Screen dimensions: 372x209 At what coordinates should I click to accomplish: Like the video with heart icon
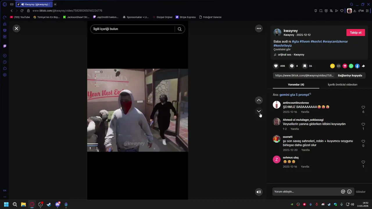[x=276, y=66]
